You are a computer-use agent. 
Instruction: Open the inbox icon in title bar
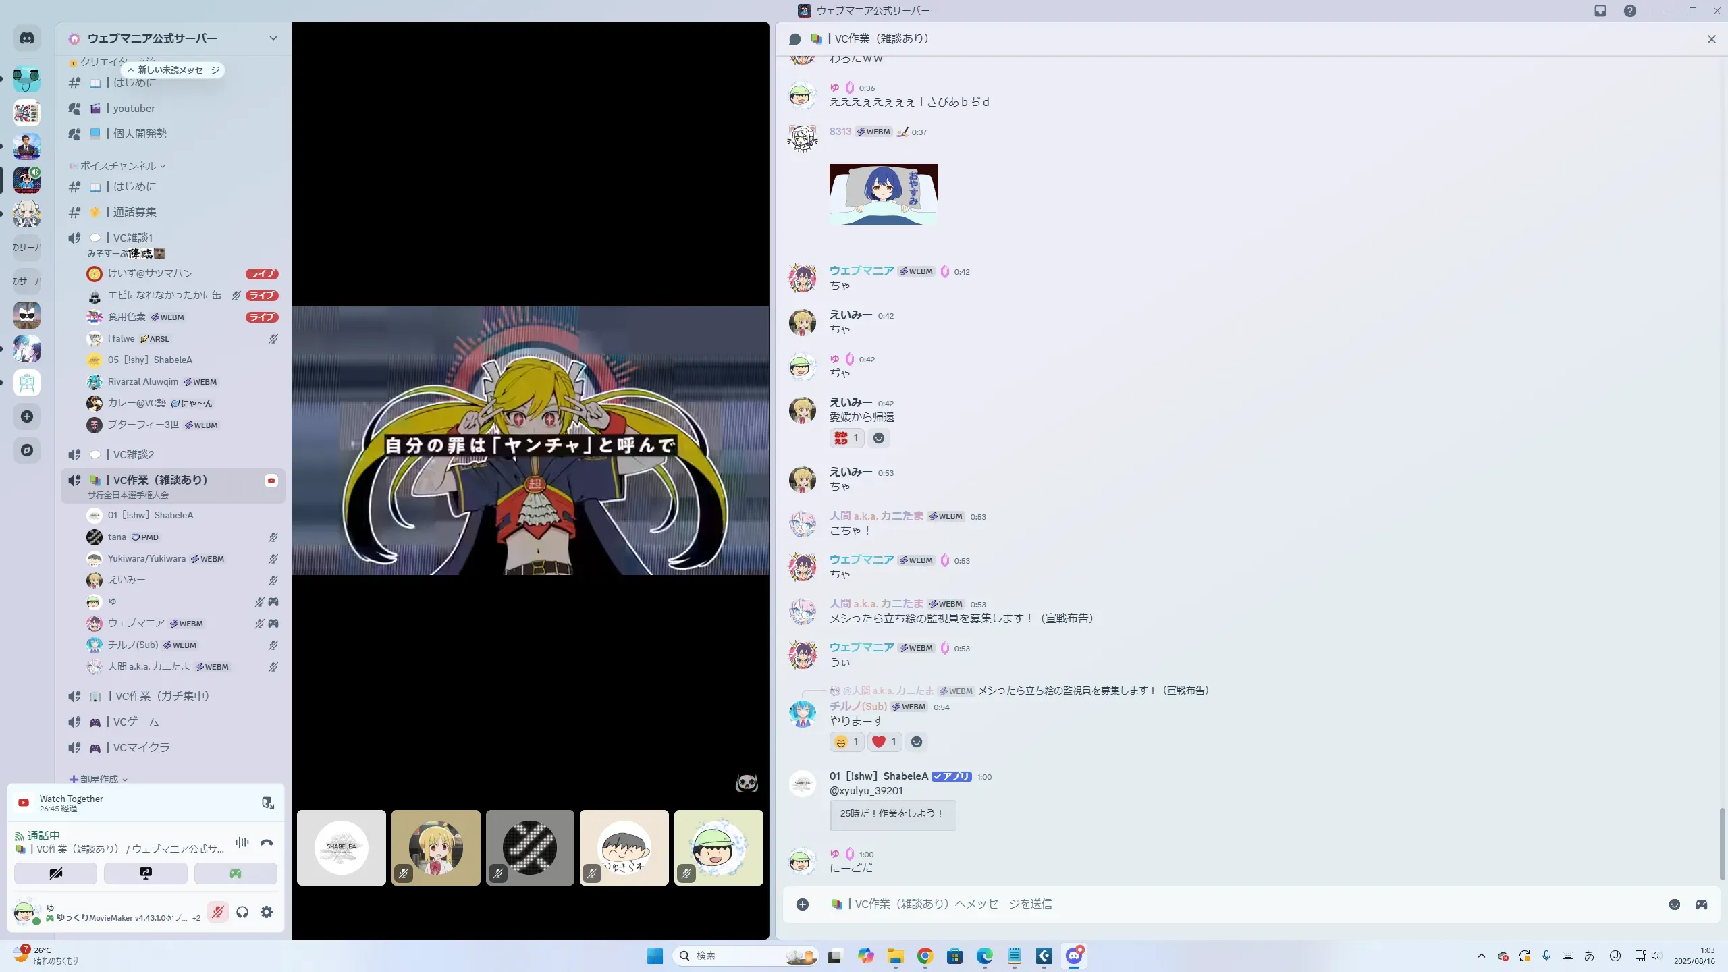click(x=1600, y=11)
